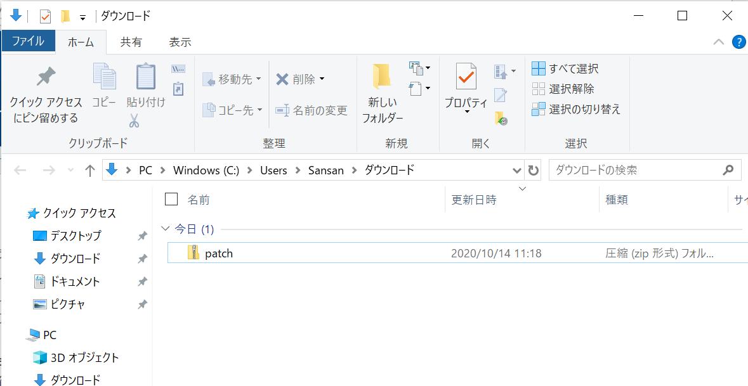Click the blue download arrow in the address bar

click(112, 170)
